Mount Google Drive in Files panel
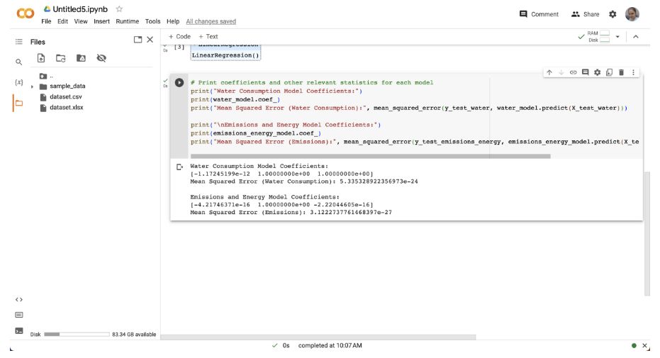The image size is (660, 358). click(81, 59)
